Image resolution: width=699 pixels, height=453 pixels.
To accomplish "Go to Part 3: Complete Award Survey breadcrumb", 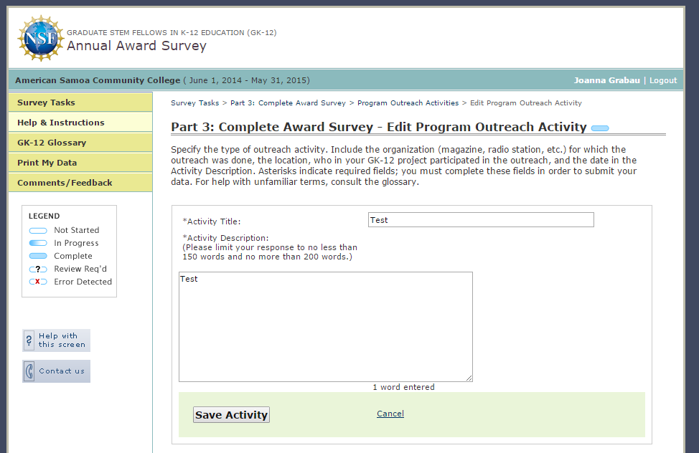I will pos(288,103).
